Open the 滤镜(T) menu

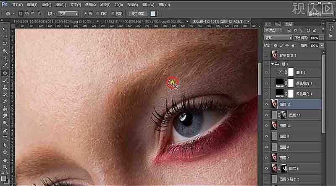pyautogui.click(x=105, y=5)
